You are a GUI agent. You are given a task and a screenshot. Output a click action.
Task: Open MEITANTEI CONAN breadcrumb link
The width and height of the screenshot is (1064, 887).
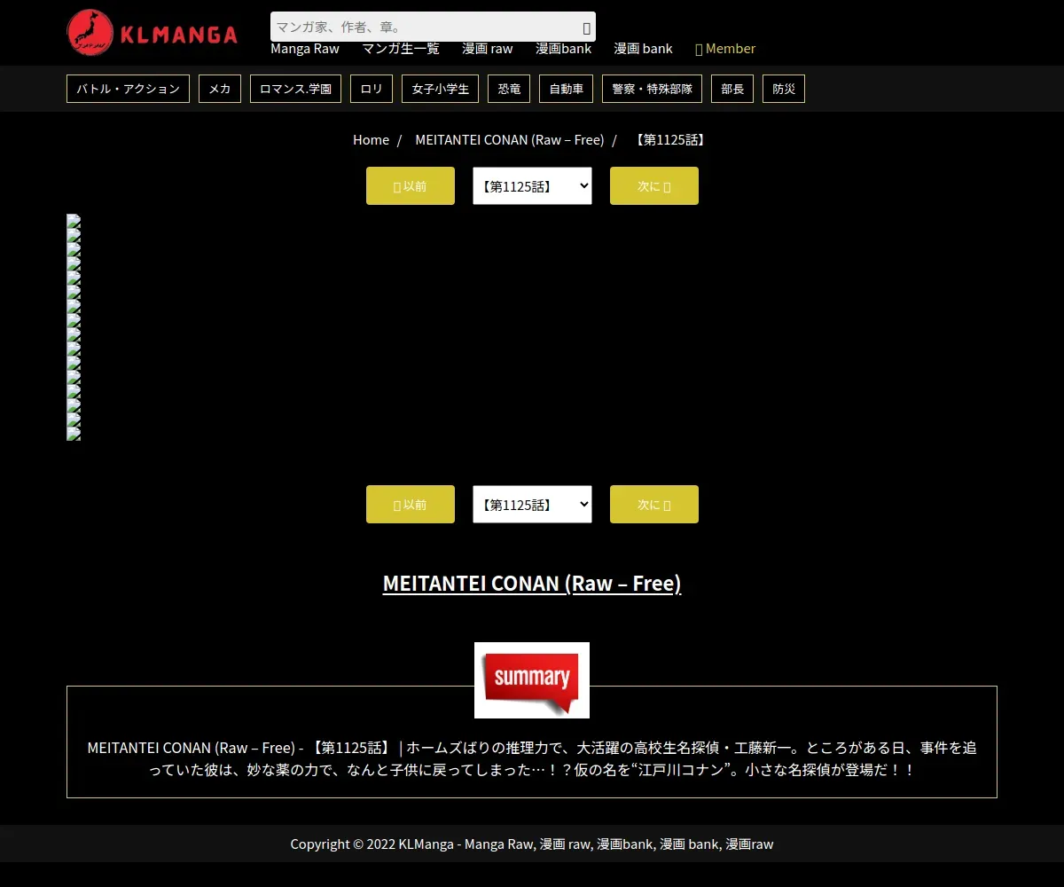[x=510, y=140]
